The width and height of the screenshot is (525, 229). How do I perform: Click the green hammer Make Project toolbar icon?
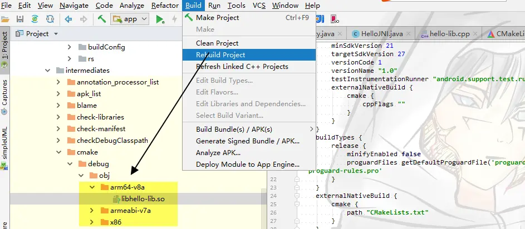102,19
